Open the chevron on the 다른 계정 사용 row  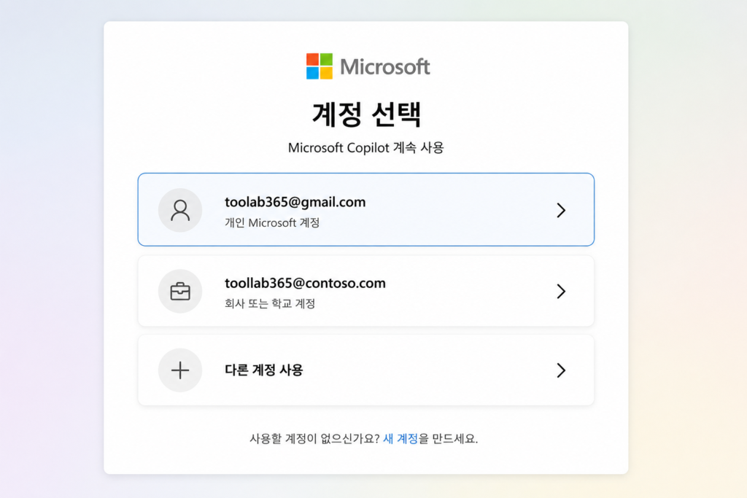click(x=561, y=370)
